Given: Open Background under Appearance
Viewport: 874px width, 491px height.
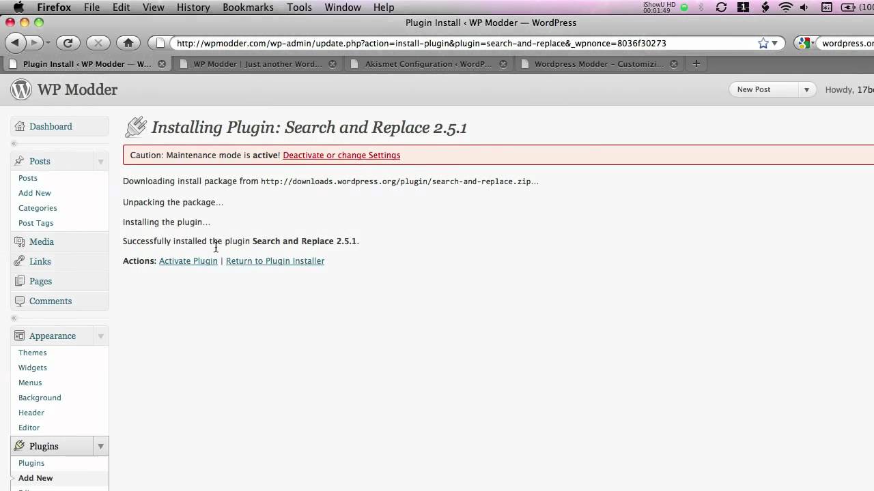Looking at the screenshot, I should click(40, 398).
